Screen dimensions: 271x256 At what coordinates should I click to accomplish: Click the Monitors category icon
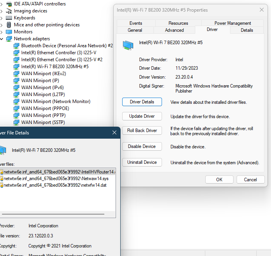[x=9, y=32]
